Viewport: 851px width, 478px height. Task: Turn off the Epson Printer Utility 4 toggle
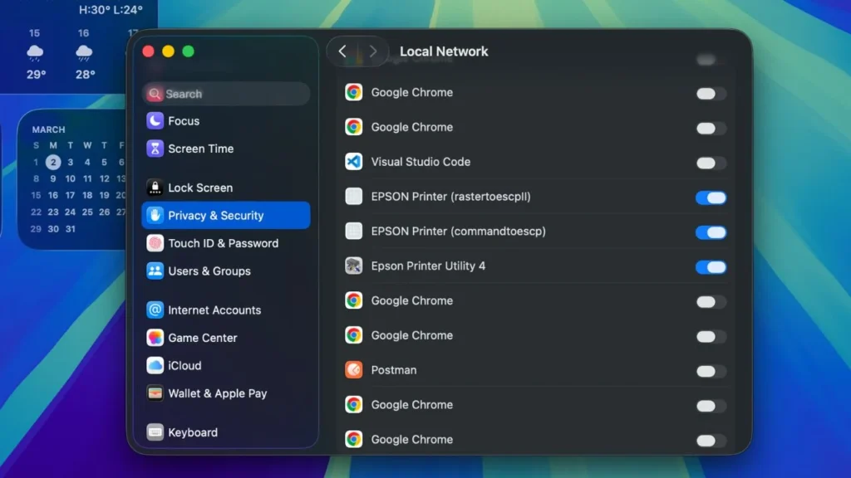[x=710, y=267]
